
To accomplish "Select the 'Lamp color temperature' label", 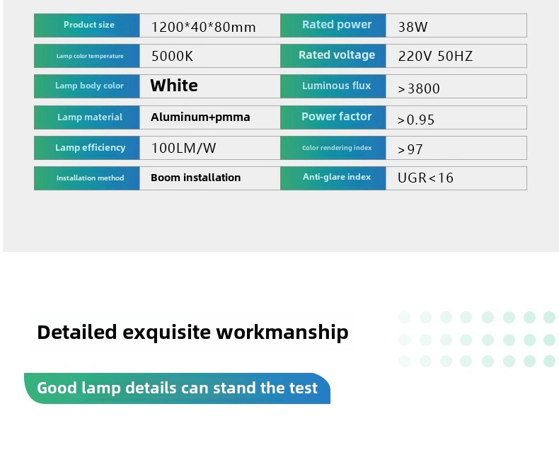I will 90,56.
